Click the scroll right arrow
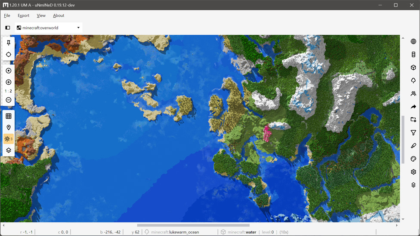This screenshot has height=236, width=420. (397, 225)
